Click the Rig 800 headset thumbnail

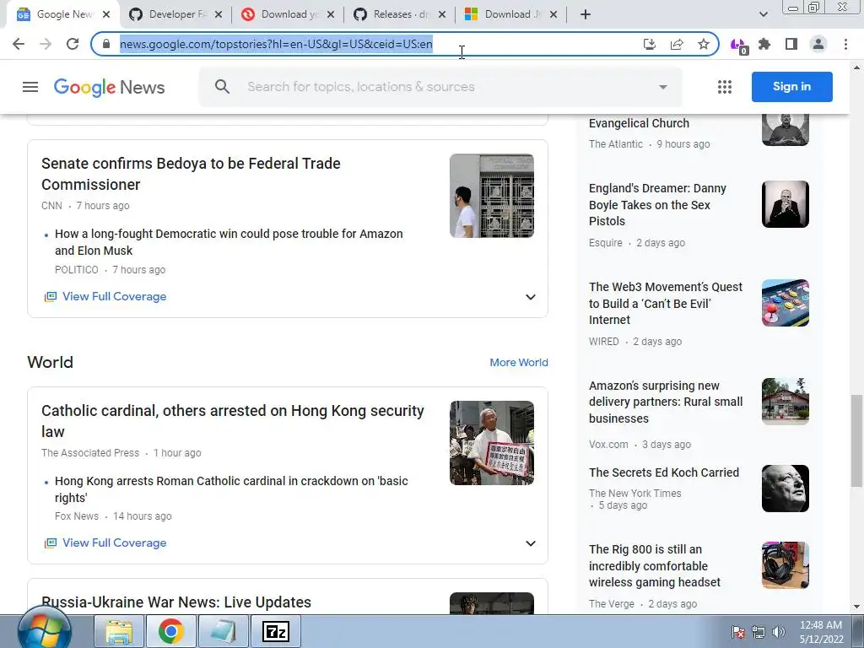[x=786, y=565]
